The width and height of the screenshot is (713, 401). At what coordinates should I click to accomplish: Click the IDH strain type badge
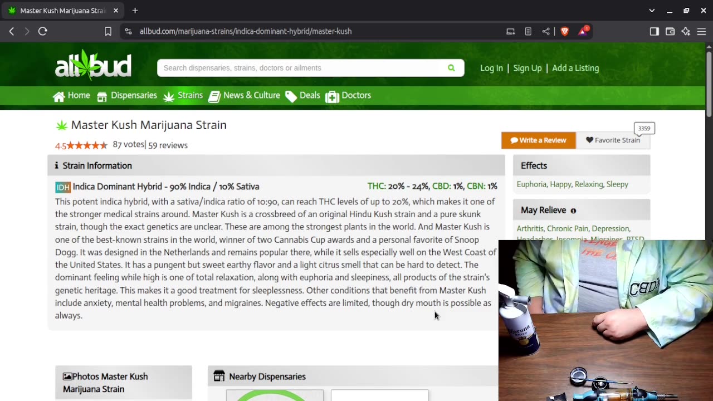pyautogui.click(x=63, y=187)
